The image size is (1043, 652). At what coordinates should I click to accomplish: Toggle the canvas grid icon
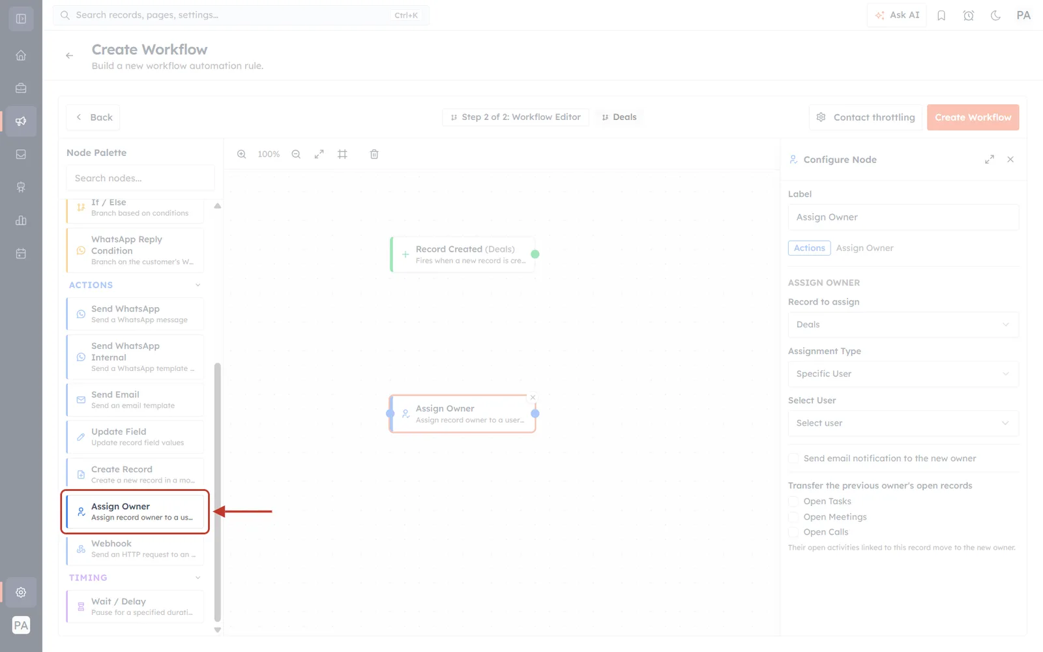342,155
